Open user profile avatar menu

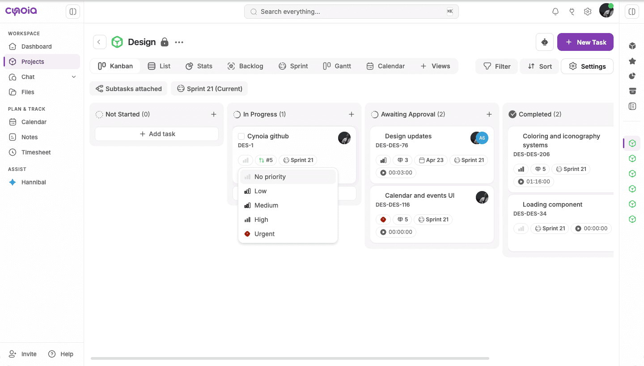[606, 11]
